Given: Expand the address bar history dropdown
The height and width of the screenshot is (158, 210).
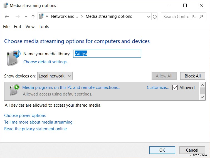Looking at the screenshot, I should [x=149, y=17].
